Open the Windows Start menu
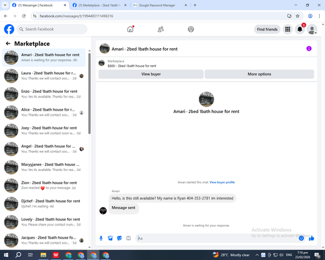 click(6, 255)
